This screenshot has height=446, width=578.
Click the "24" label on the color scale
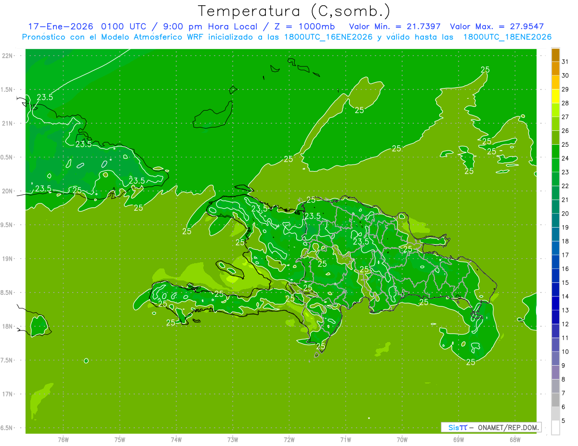[x=565, y=158]
